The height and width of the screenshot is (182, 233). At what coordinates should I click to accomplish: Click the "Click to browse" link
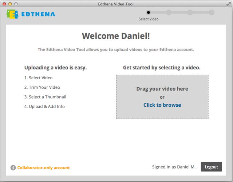click(162, 105)
